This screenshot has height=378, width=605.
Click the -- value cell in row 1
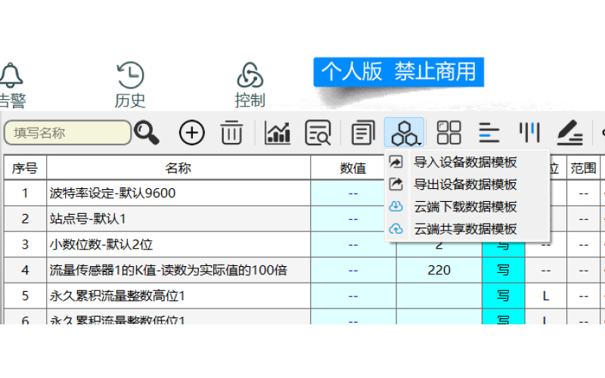pos(353,193)
